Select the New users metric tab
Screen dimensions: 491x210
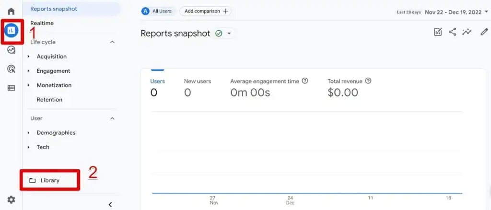197,82
